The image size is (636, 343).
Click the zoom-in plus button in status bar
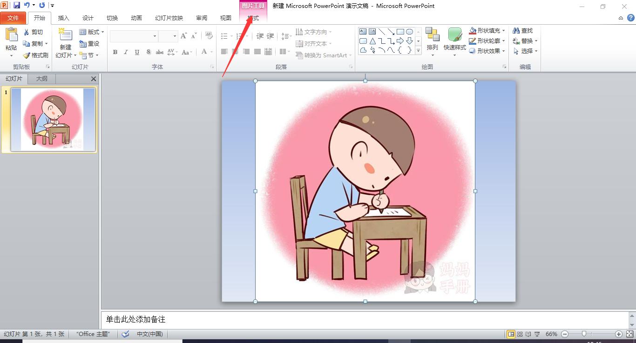pyautogui.click(x=619, y=334)
